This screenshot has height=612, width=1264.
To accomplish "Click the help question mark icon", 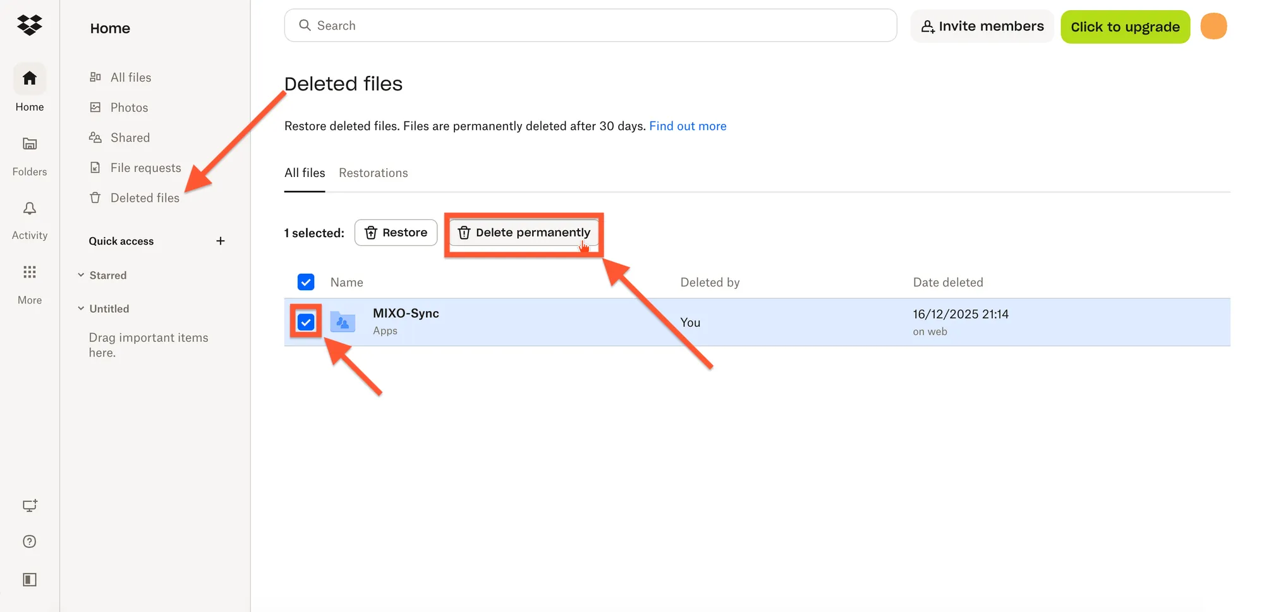I will coord(29,542).
